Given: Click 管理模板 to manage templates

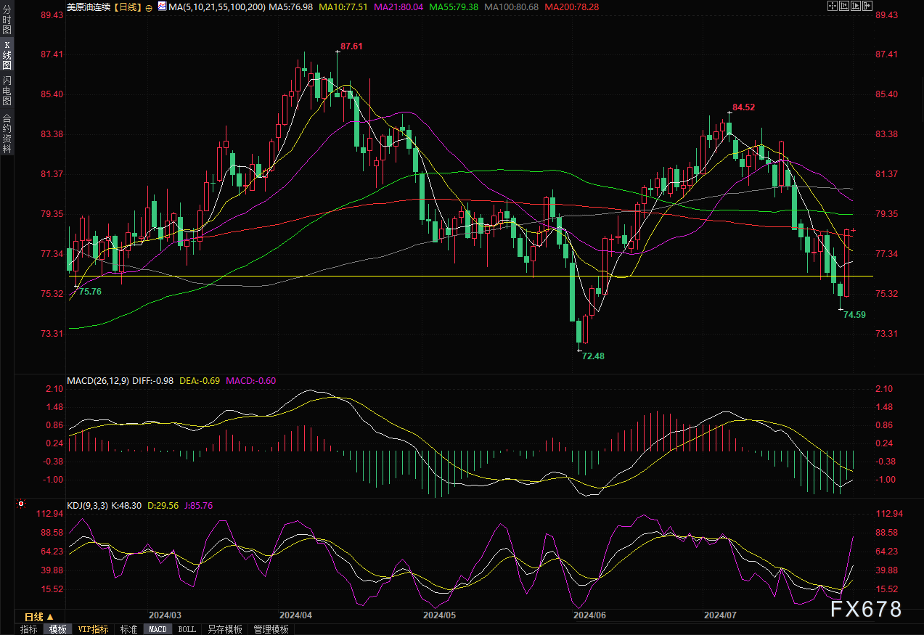Looking at the screenshot, I should (271, 629).
